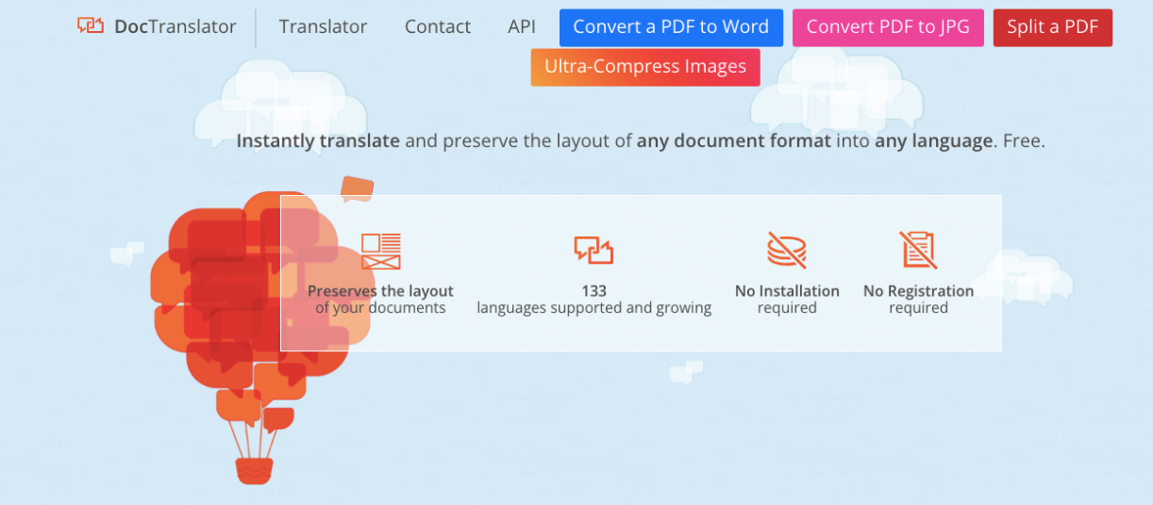
Task: Click 'languages supported and growing' text
Action: pos(594,308)
